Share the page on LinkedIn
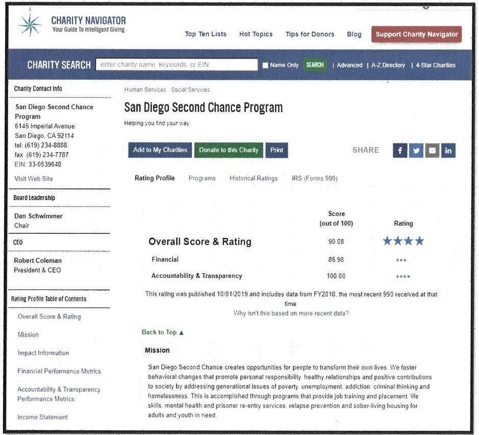Viewport: 479px width, 435px height. pos(448,150)
